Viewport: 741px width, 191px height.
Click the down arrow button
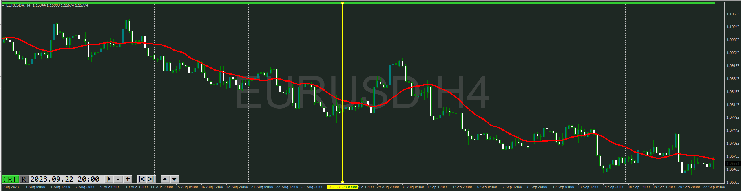coord(175,179)
